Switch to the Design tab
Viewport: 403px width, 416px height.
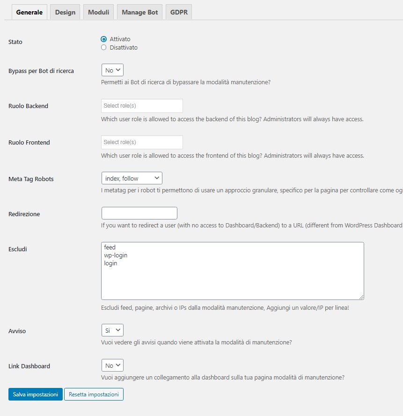[65, 12]
